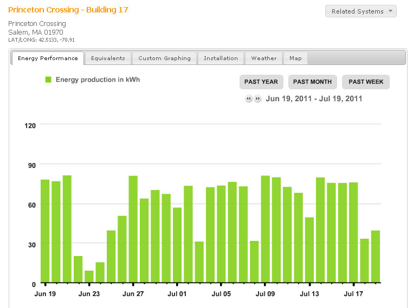The image size is (413, 308).
Task: Click the Jun 19, 2011 - Jul 19, 2011 date range
Action: pyautogui.click(x=314, y=99)
